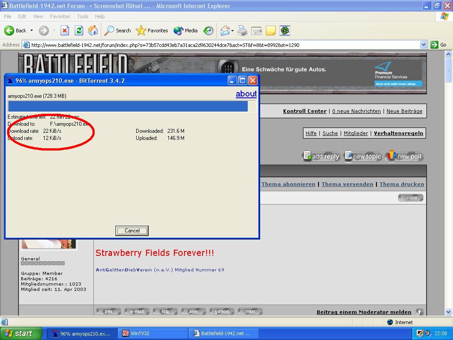The height and width of the screenshot is (340, 453).
Task: Open the Edit menu
Action: (x=22, y=16)
